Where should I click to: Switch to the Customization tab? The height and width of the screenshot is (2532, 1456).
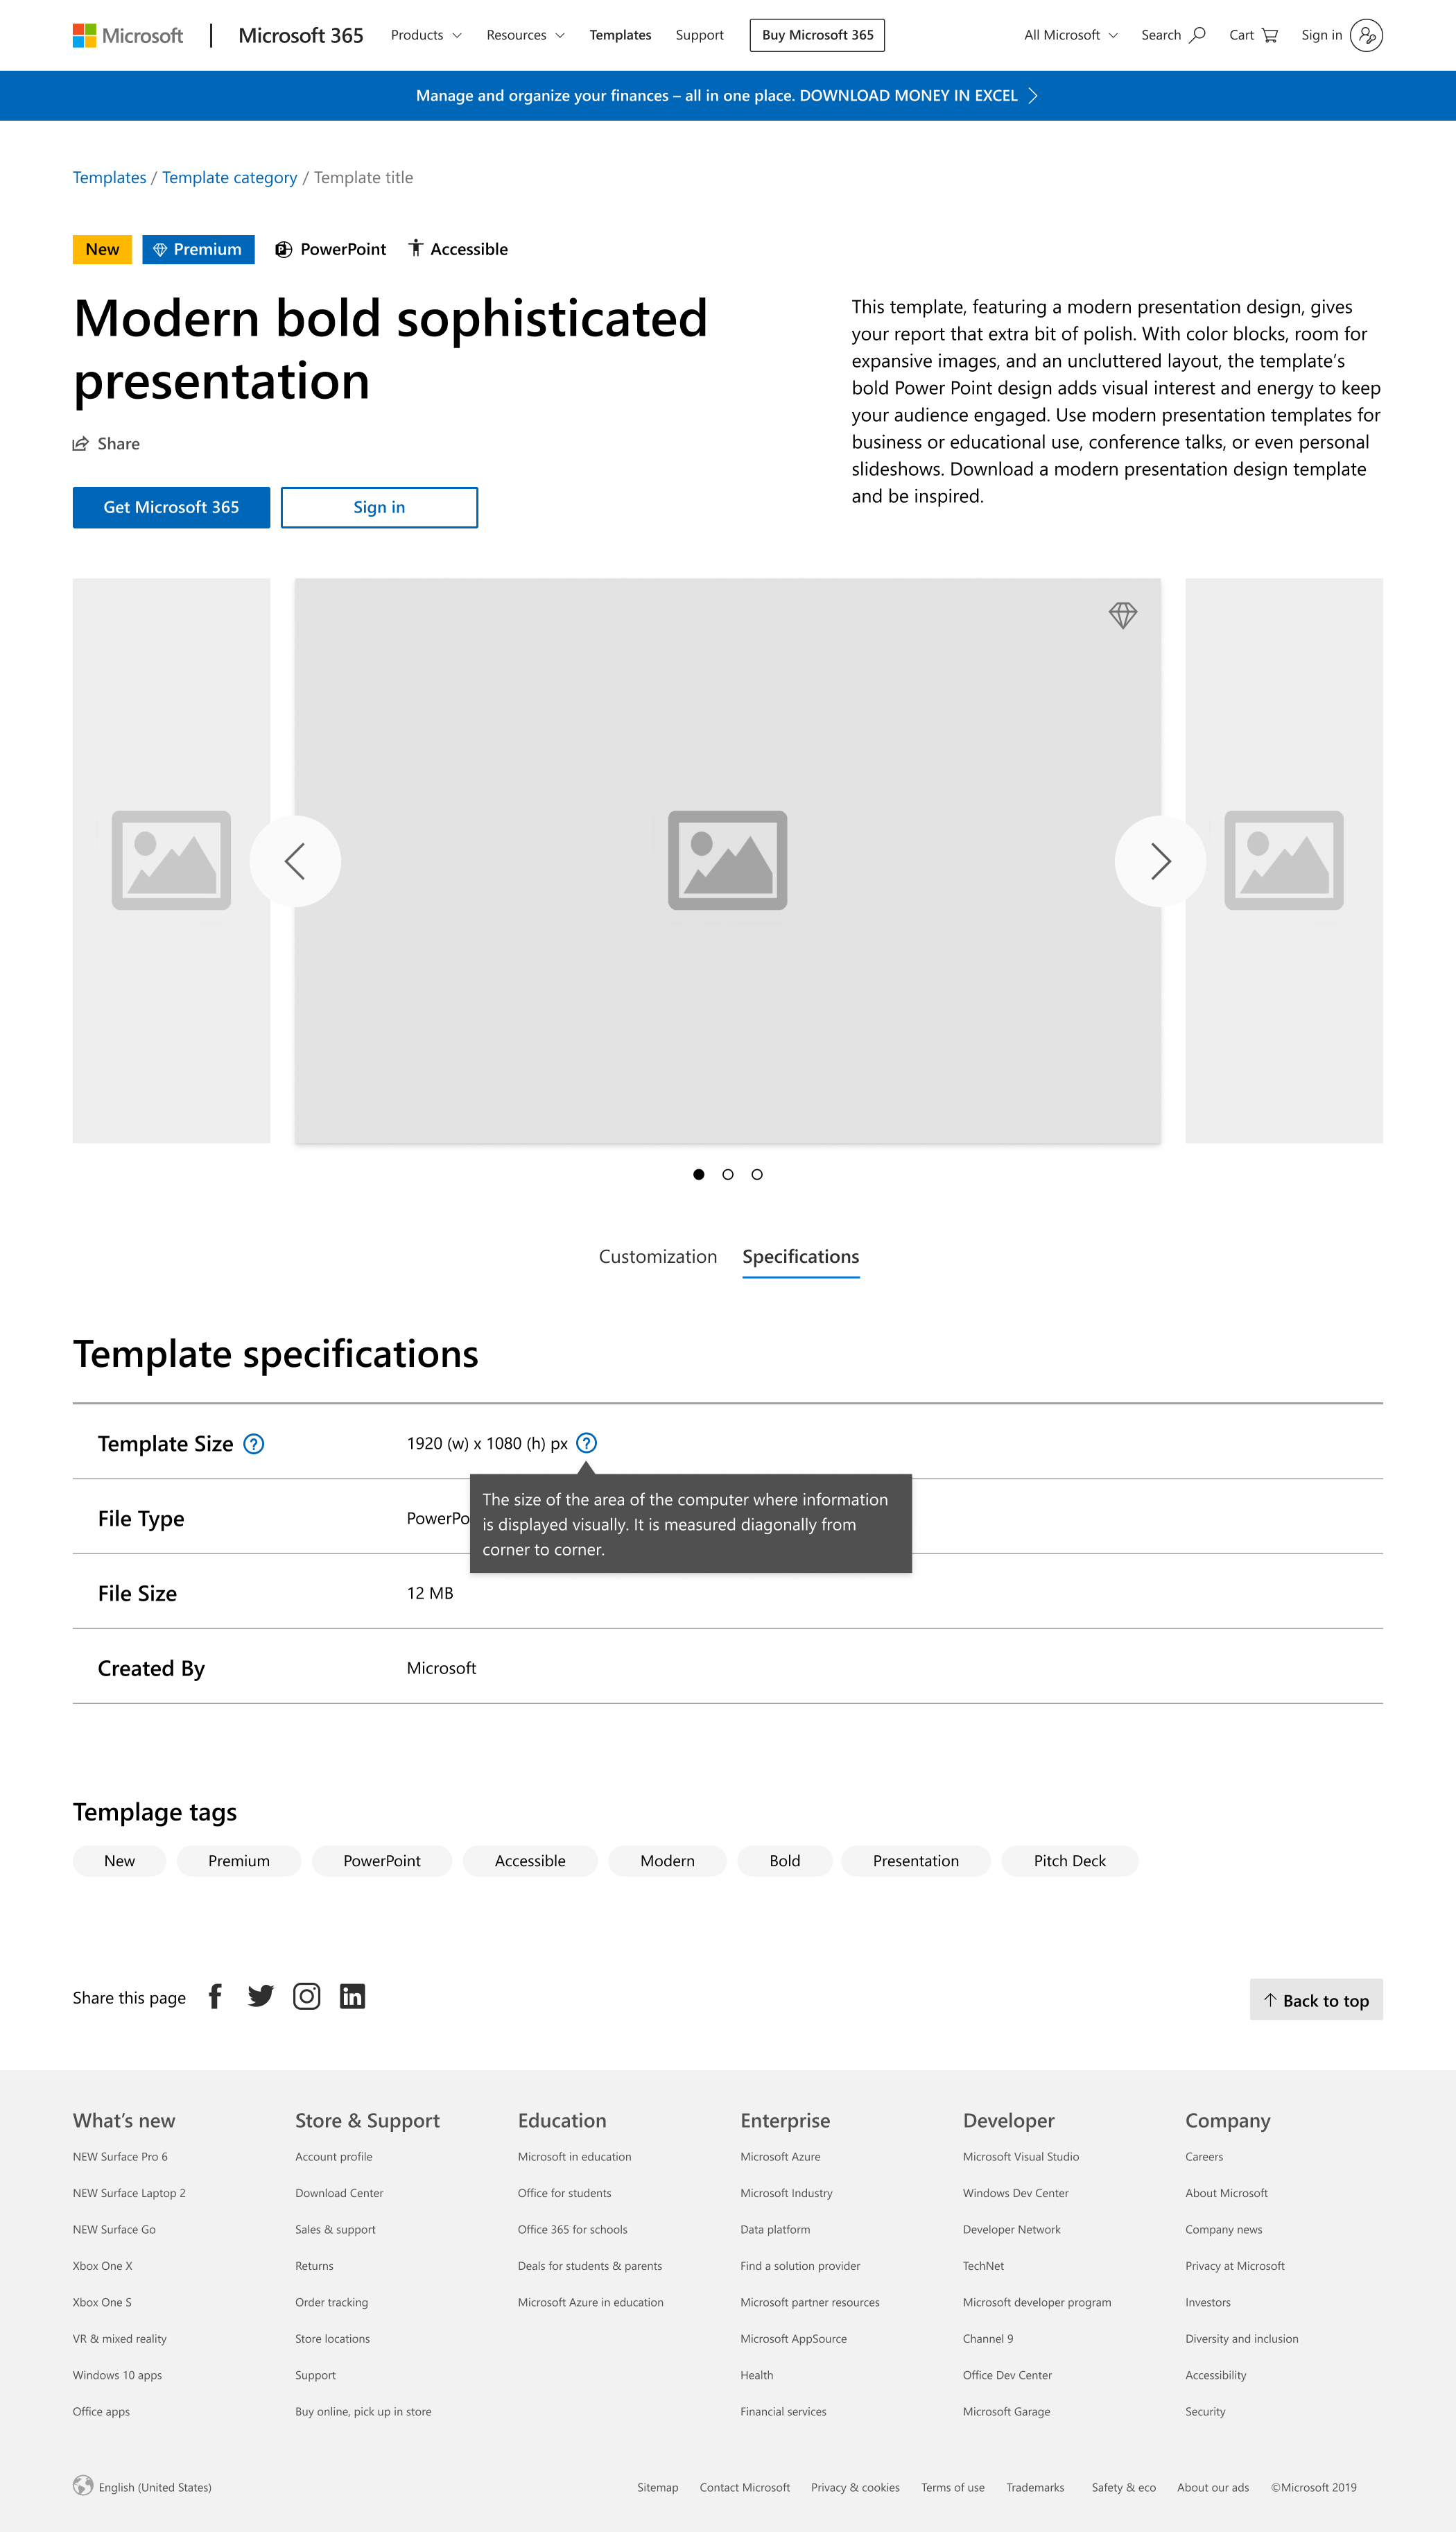point(657,1256)
